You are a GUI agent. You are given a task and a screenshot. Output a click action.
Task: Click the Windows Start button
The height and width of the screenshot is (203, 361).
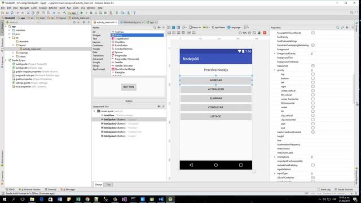(5, 199)
